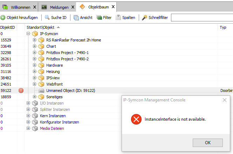Expand the Sonstiges category

[x=34, y=97]
